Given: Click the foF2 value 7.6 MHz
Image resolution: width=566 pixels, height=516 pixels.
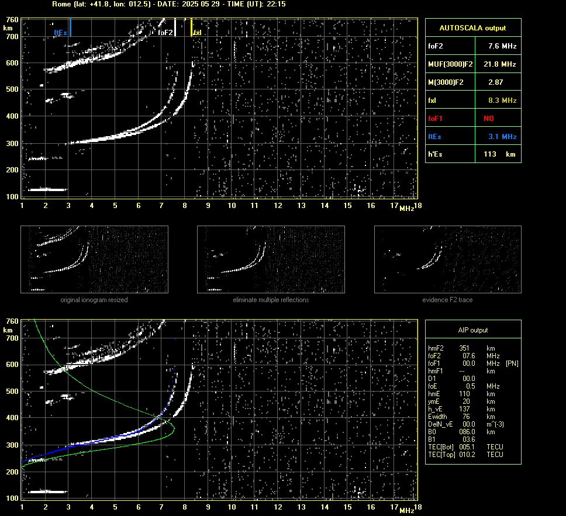Looking at the screenshot, I should coord(502,46).
